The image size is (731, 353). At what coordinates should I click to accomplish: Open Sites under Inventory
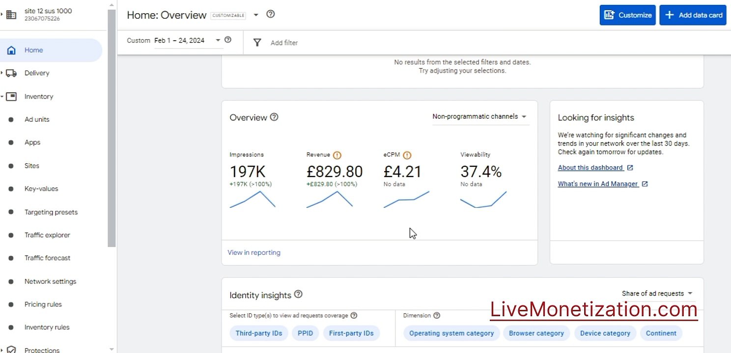pyautogui.click(x=32, y=166)
